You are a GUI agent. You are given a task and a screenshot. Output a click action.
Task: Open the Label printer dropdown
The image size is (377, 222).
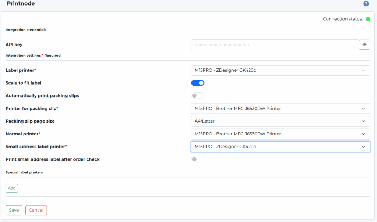click(x=280, y=70)
